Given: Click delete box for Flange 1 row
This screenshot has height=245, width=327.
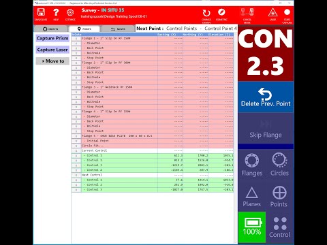Looking at the screenshot, I should pos(76,38).
